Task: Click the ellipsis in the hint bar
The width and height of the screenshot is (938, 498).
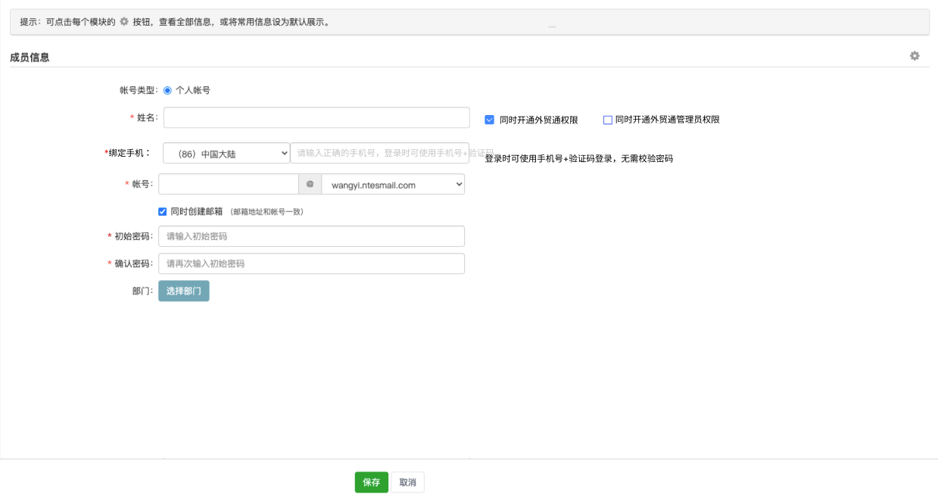Action: coord(552,26)
